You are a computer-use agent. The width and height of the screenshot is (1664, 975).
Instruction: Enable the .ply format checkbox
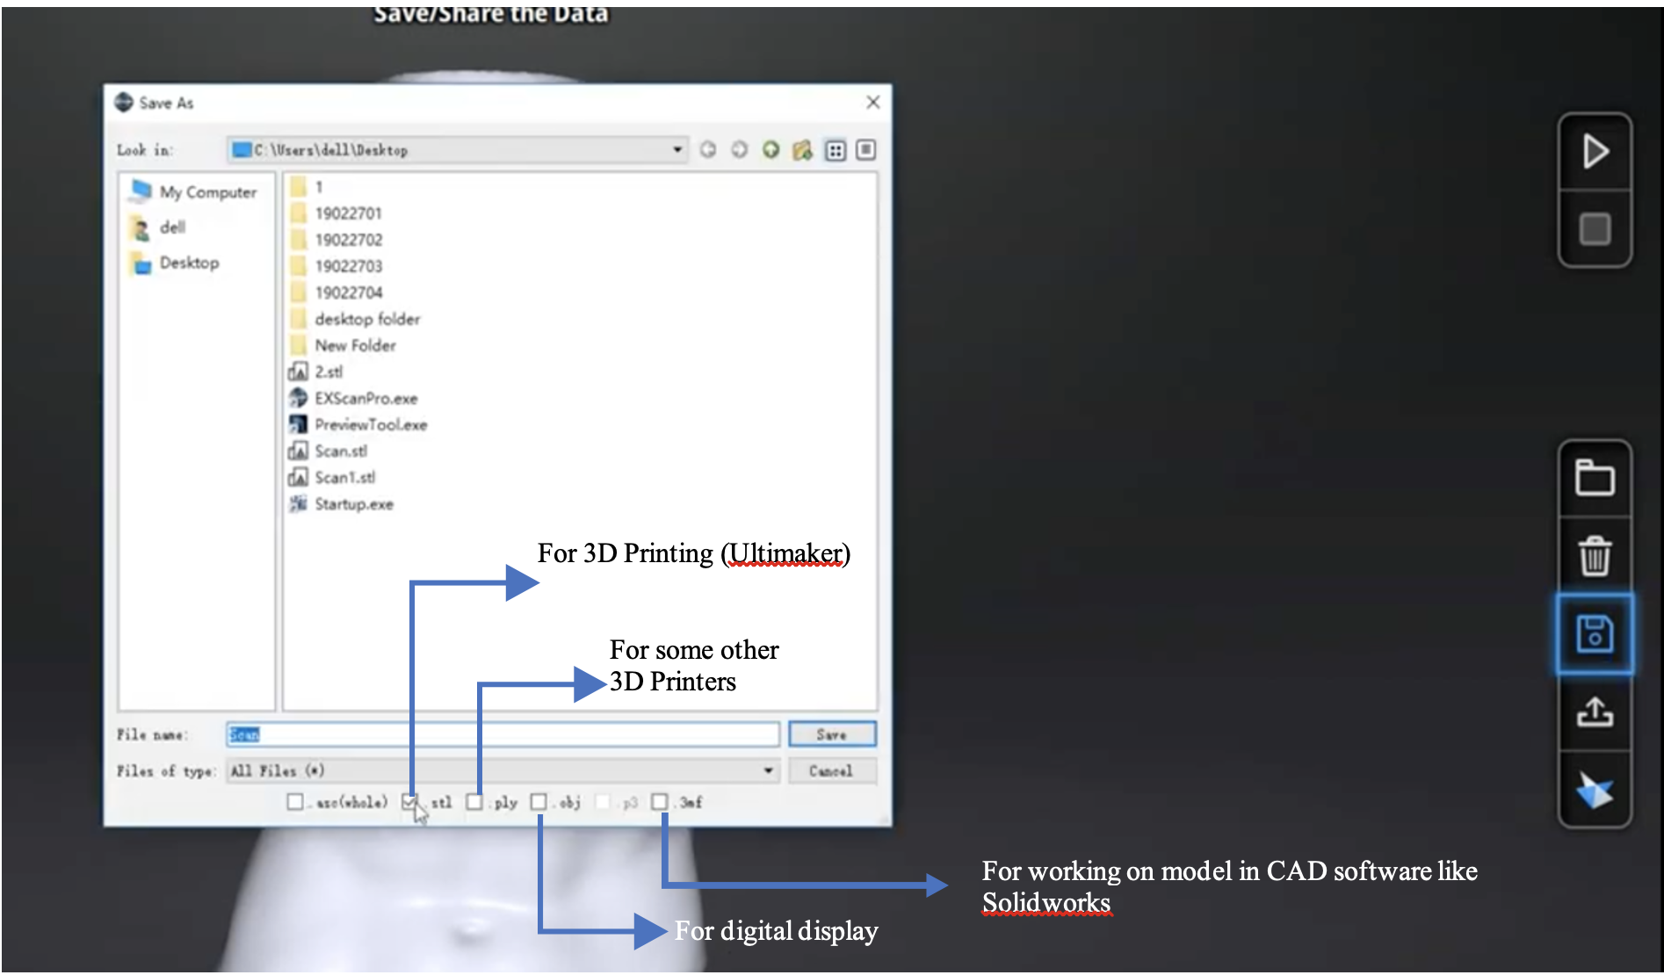pyautogui.click(x=474, y=802)
